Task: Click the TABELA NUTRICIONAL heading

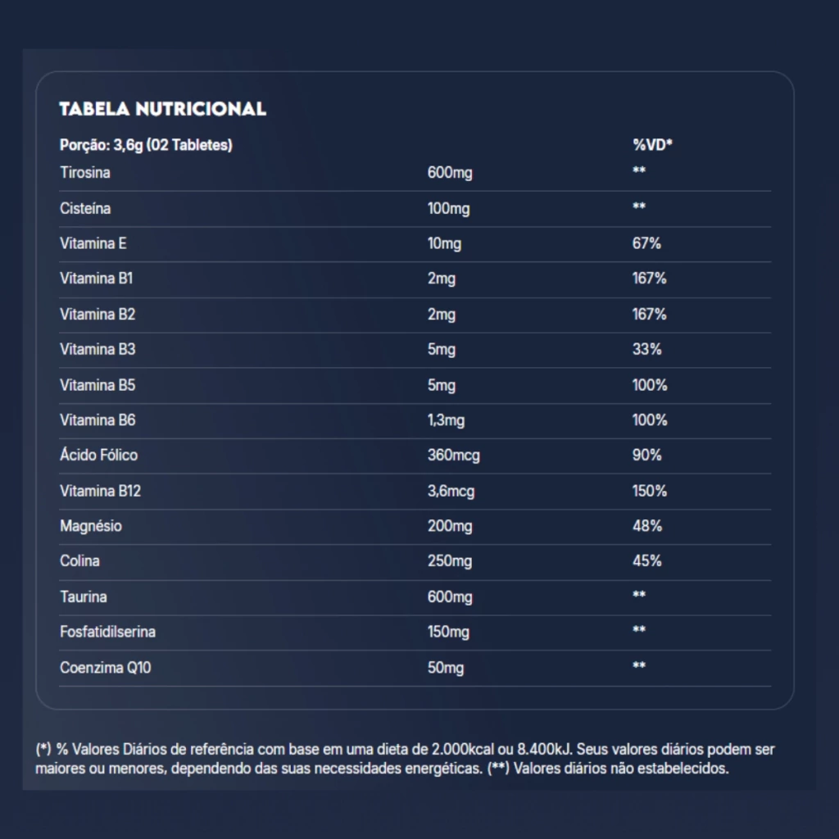Action: pos(163,109)
